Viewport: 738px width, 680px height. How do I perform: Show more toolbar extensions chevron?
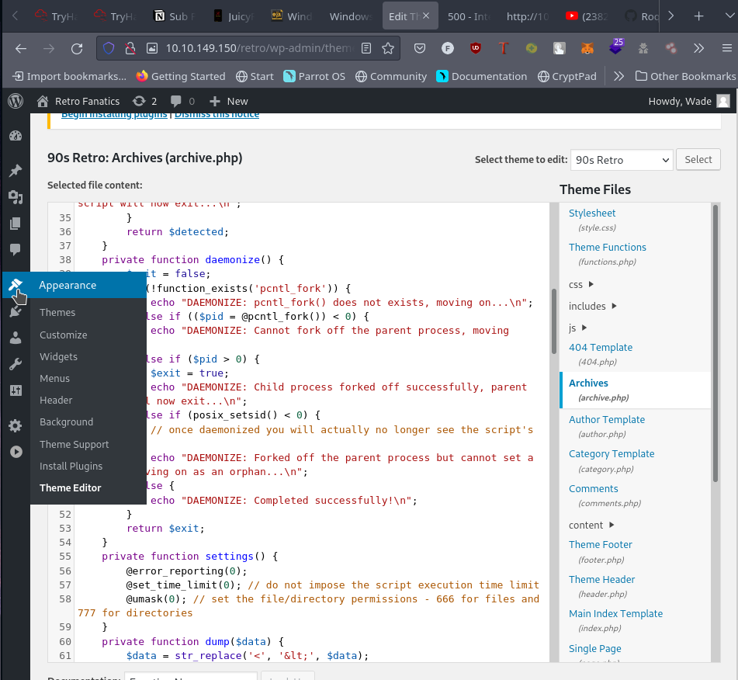click(x=698, y=48)
